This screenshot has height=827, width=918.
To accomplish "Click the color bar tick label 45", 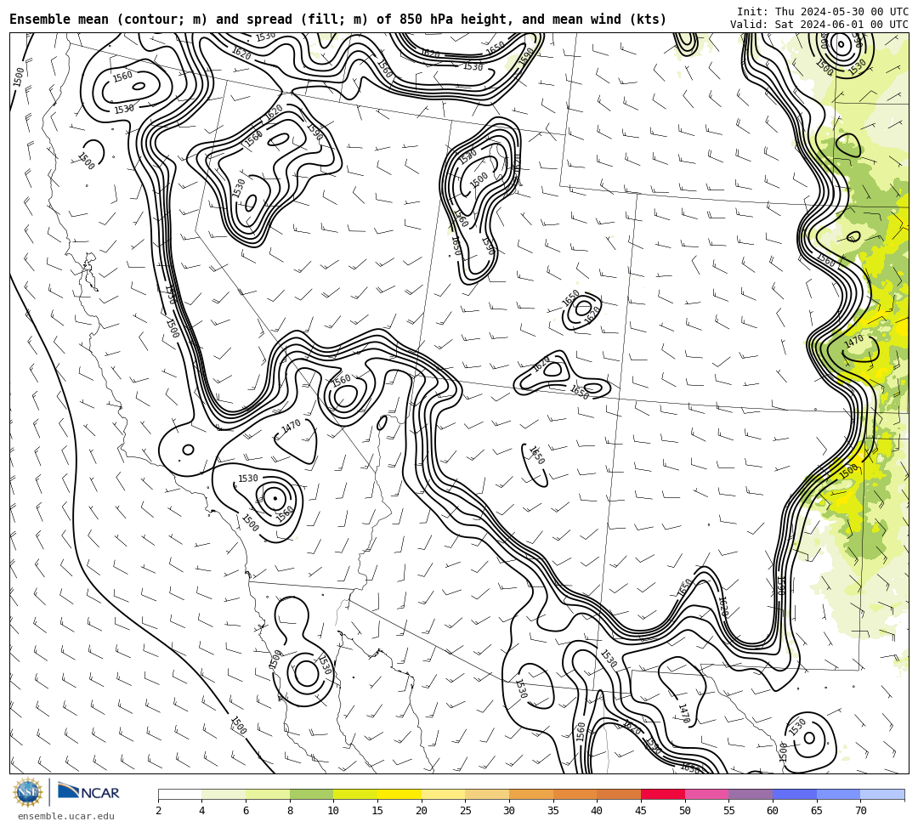I will tap(641, 811).
